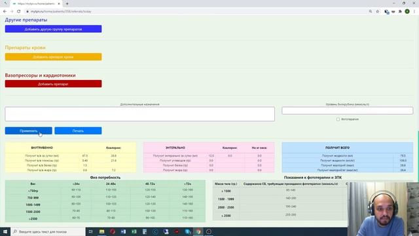Open the extensions puzzle-piece icon
Viewport: 419px width, 236px height.
(x=400, y=12)
